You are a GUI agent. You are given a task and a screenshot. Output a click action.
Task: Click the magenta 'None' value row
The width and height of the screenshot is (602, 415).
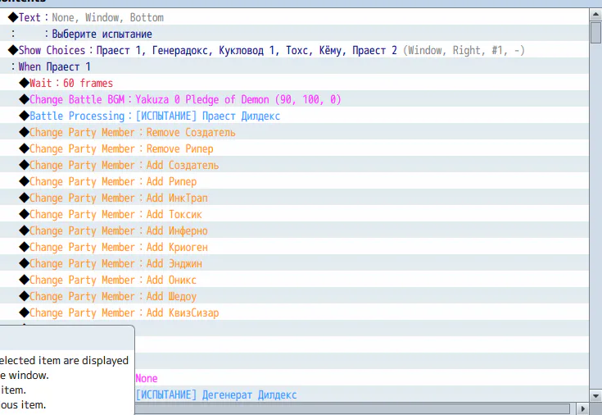pyautogui.click(x=362, y=378)
